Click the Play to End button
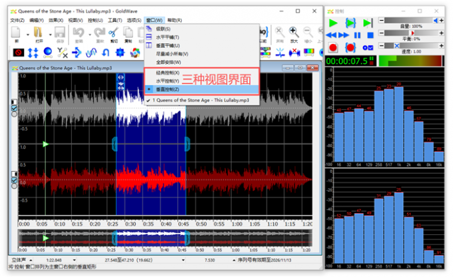 (x=368, y=23)
